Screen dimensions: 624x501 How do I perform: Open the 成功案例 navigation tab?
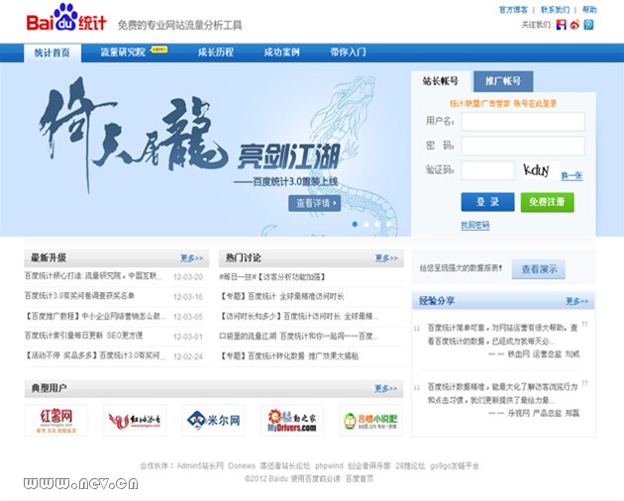[281, 52]
